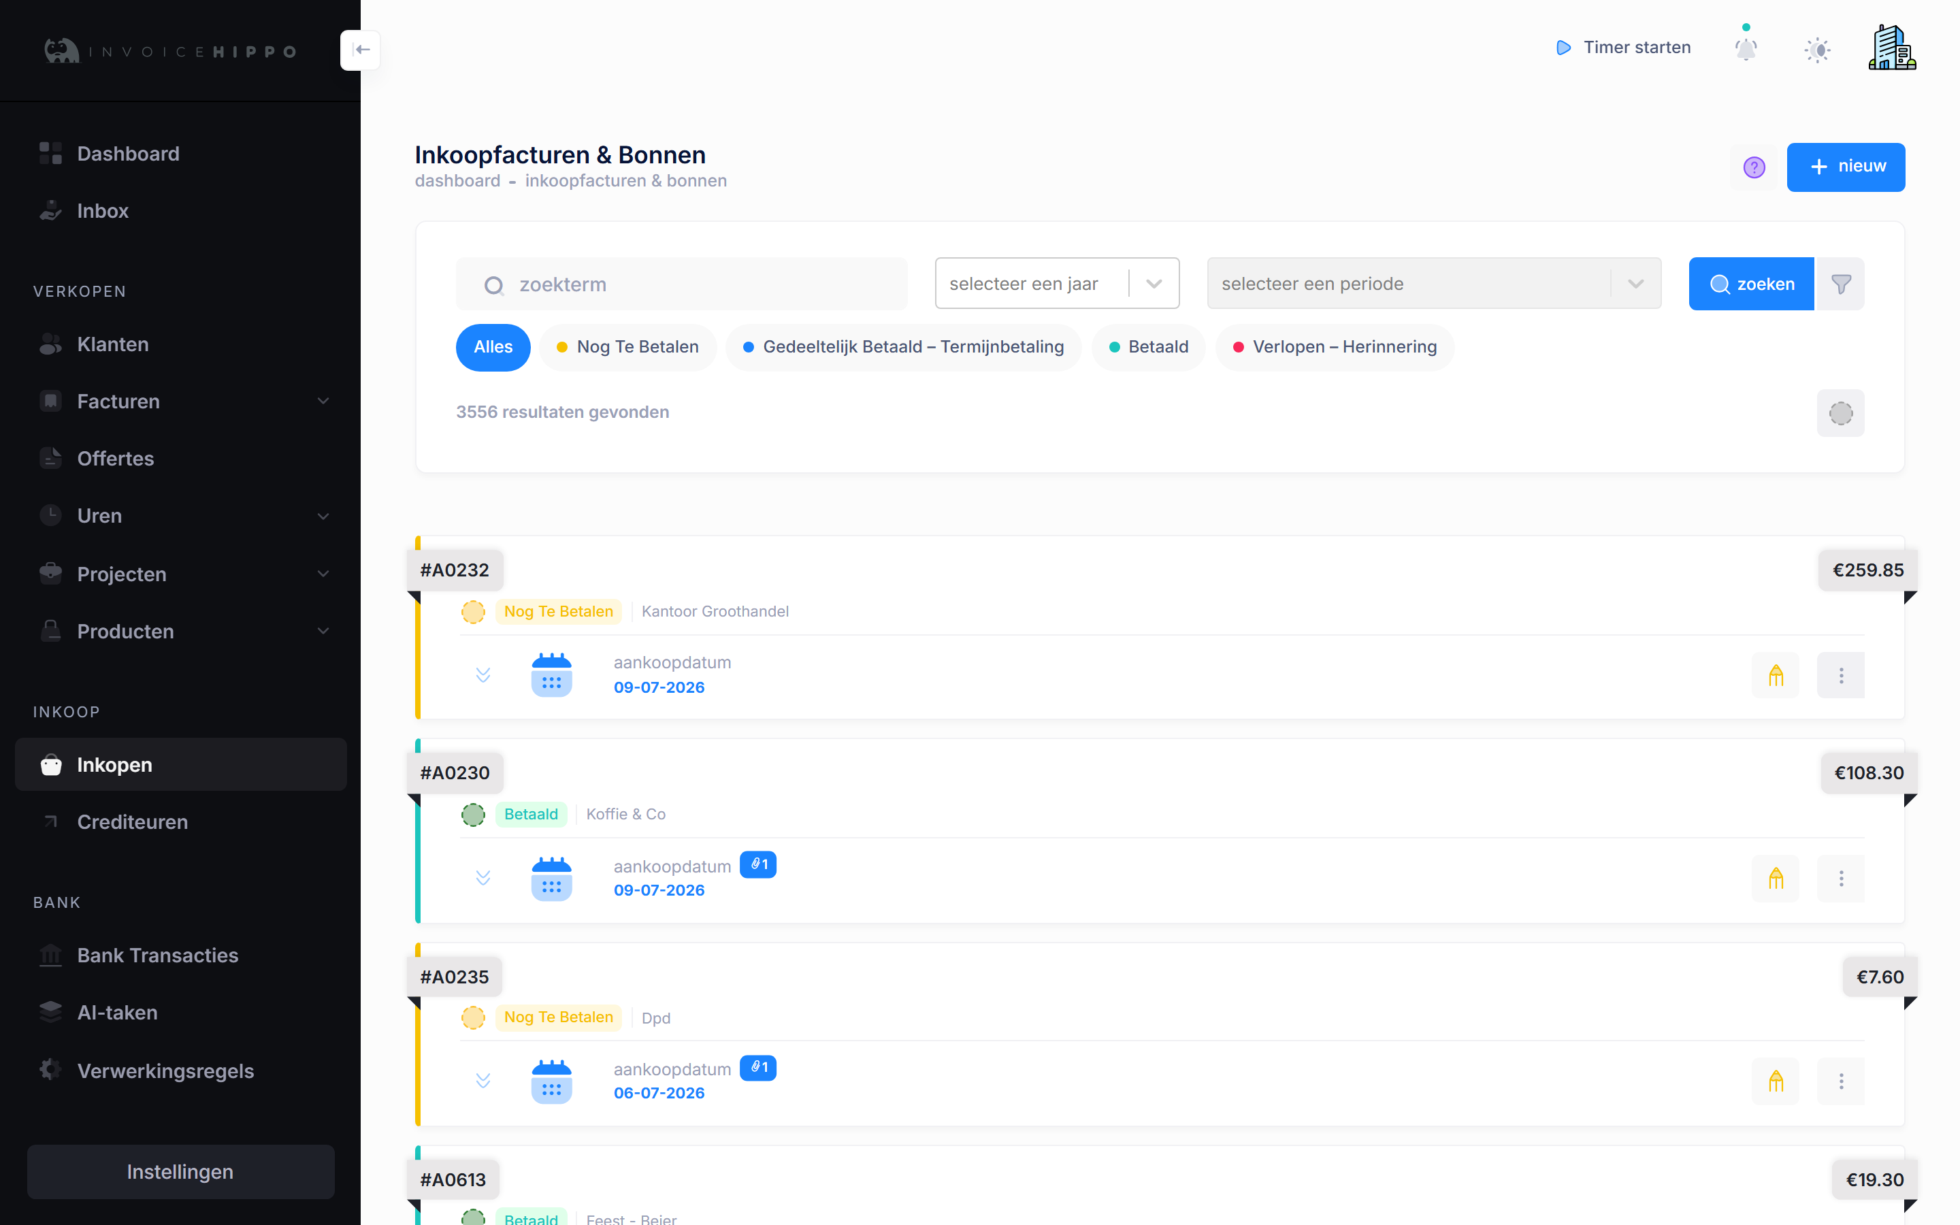Select the Alles filter tab
Image resolution: width=1960 pixels, height=1225 pixels.
493,348
